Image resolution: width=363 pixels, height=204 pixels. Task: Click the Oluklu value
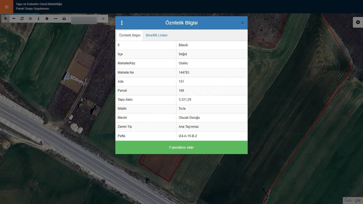[x=183, y=63]
